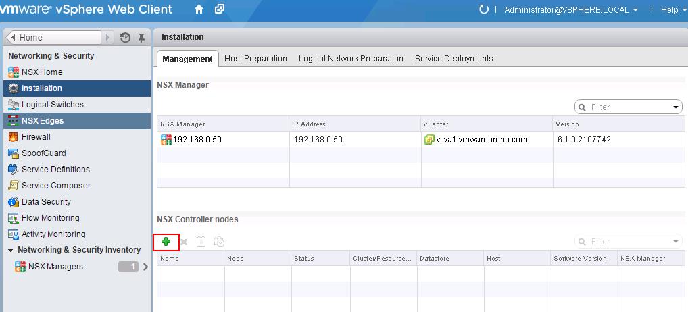Sort by the Version column header
The height and width of the screenshot is (312, 688).
click(618, 124)
